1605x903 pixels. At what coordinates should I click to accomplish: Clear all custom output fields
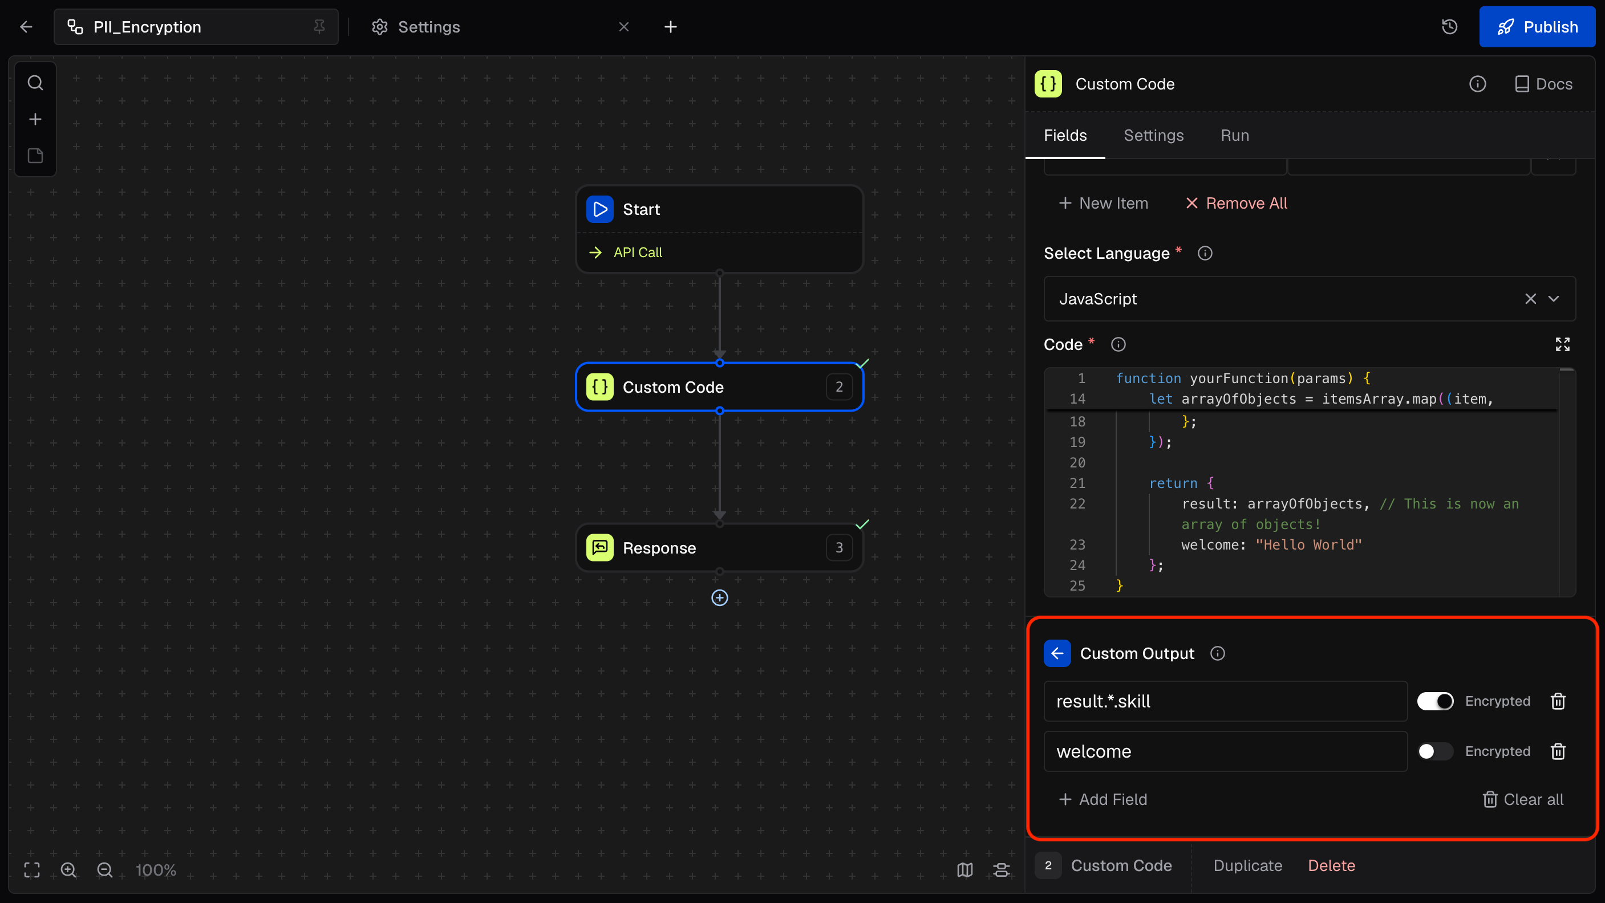point(1523,800)
